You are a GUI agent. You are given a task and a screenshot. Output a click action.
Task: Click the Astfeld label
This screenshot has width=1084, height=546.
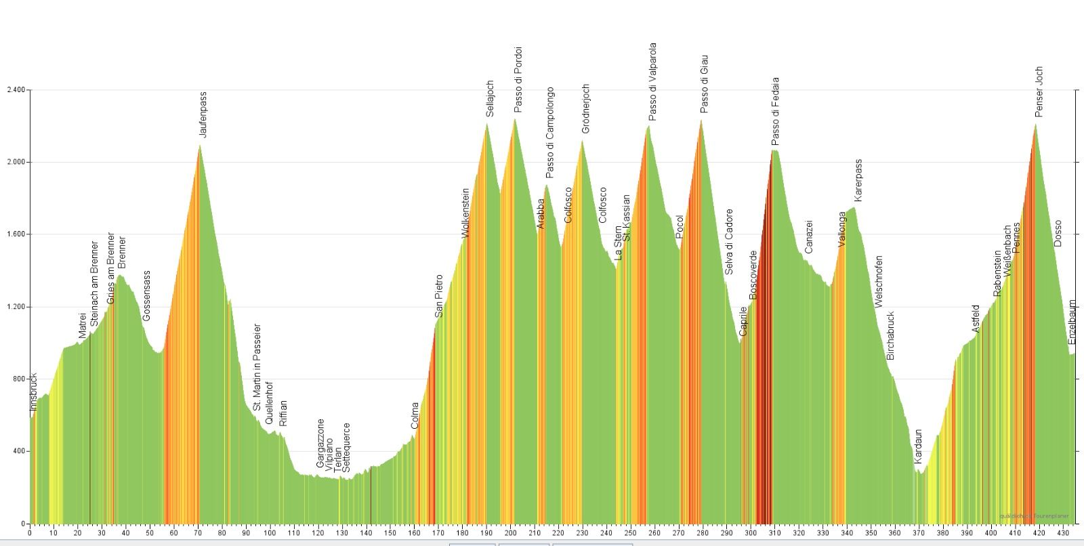click(976, 318)
